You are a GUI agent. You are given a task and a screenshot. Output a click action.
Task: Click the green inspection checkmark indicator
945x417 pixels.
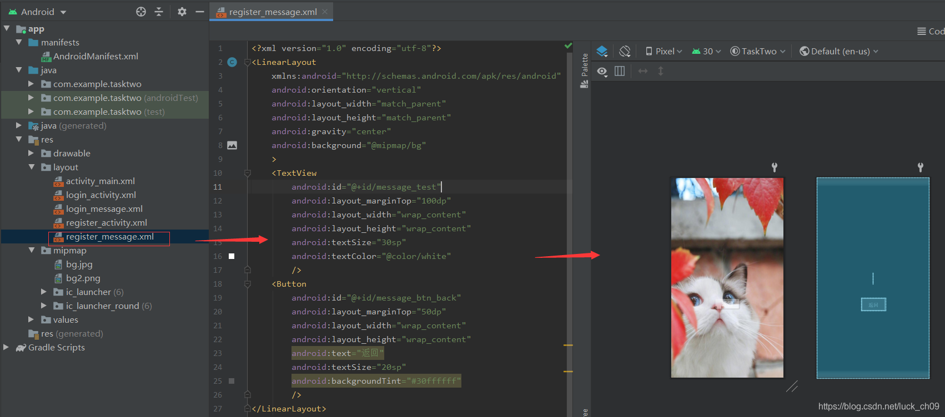[568, 45]
